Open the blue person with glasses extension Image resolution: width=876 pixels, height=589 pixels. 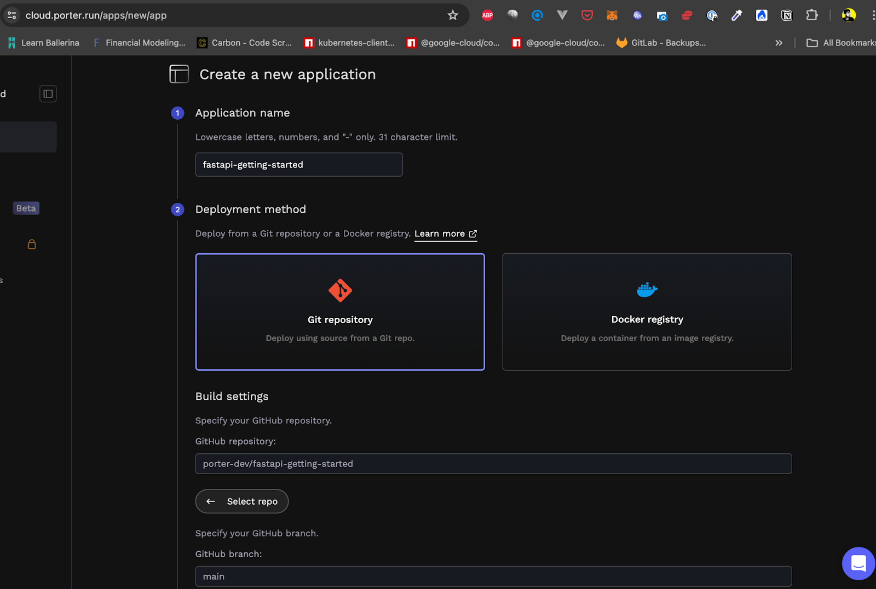click(x=762, y=15)
